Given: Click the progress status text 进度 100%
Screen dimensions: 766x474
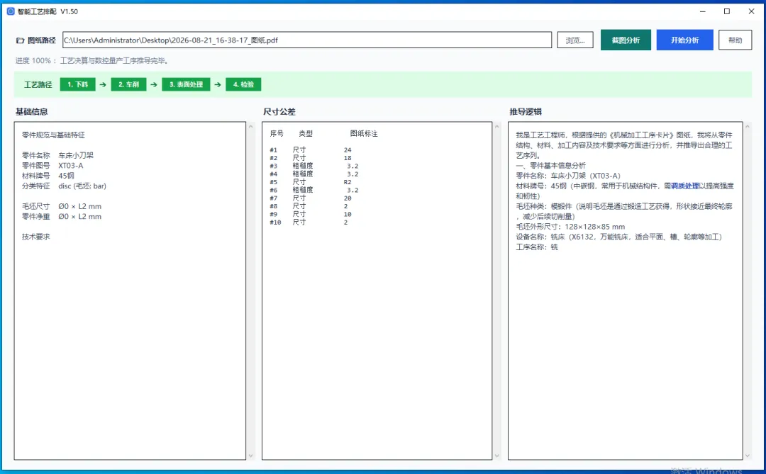Looking at the screenshot, I should point(91,60).
